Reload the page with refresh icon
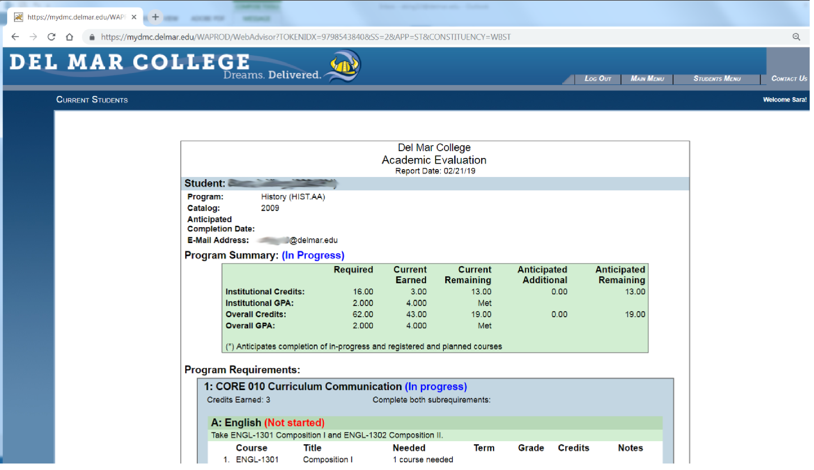 pyautogui.click(x=52, y=37)
